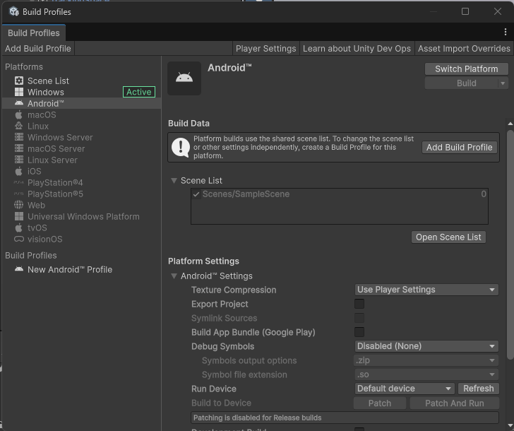
Task: Select the New Android Profile entry
Action: (x=81, y=269)
